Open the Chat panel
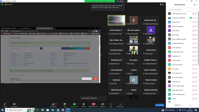The height and width of the screenshot is (112, 199). click(65, 105)
